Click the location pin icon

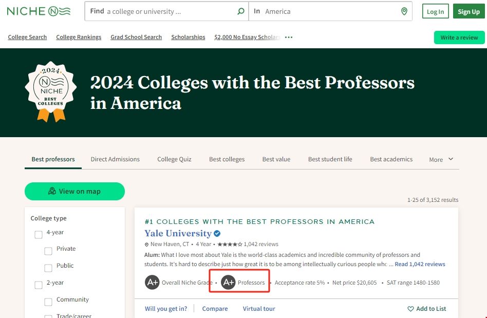[404, 11]
